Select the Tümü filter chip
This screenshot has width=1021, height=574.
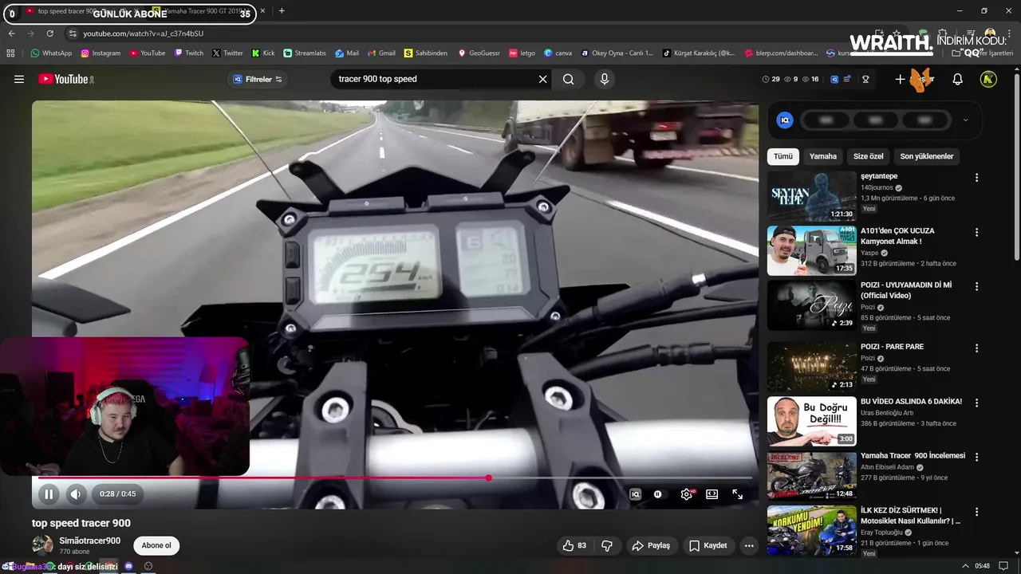783,156
